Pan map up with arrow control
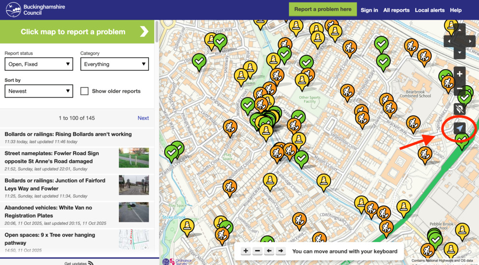Viewport: 479px width, 265px height. tap(459, 30)
